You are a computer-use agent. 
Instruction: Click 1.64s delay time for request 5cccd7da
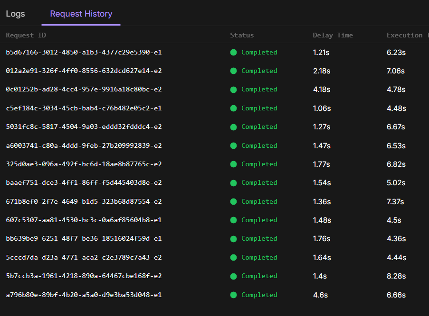pos(322,258)
